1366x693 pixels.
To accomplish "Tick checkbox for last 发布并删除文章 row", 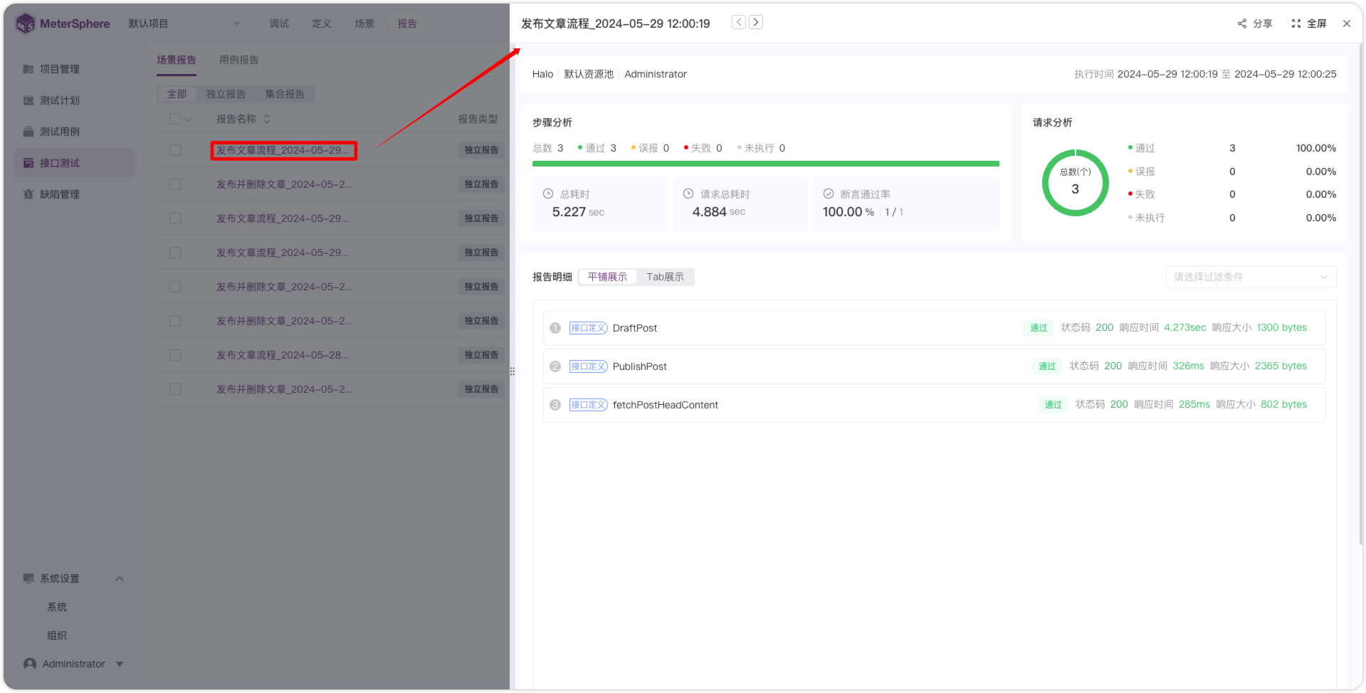I will tap(175, 389).
